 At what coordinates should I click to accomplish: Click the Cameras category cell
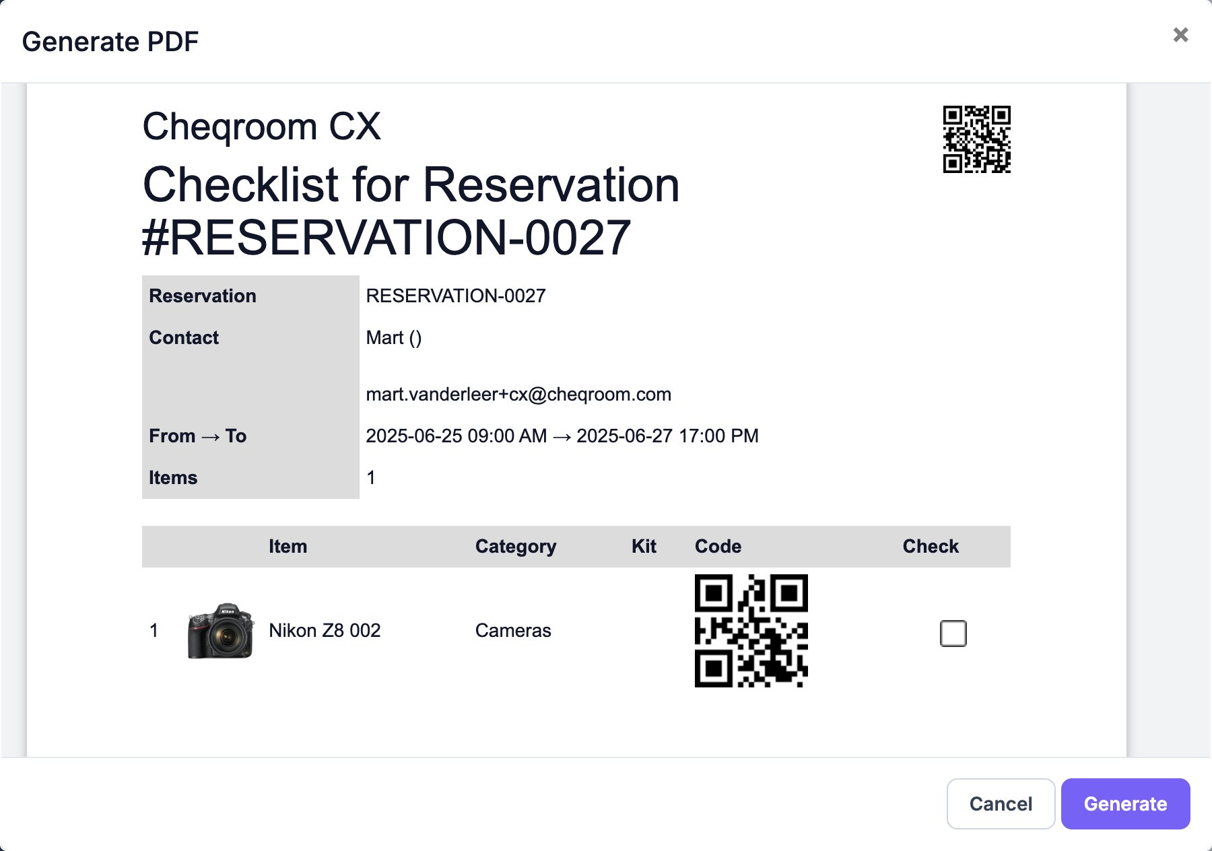[513, 631]
